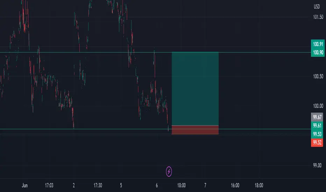Screen dimensions: 326x192
Task: Select the red stop loss zone
Action: pyautogui.click(x=195, y=130)
